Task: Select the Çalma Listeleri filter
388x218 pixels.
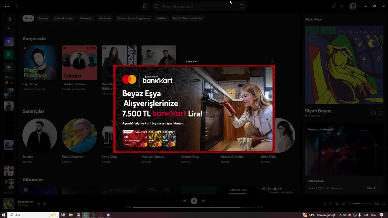Action: pos(64,18)
